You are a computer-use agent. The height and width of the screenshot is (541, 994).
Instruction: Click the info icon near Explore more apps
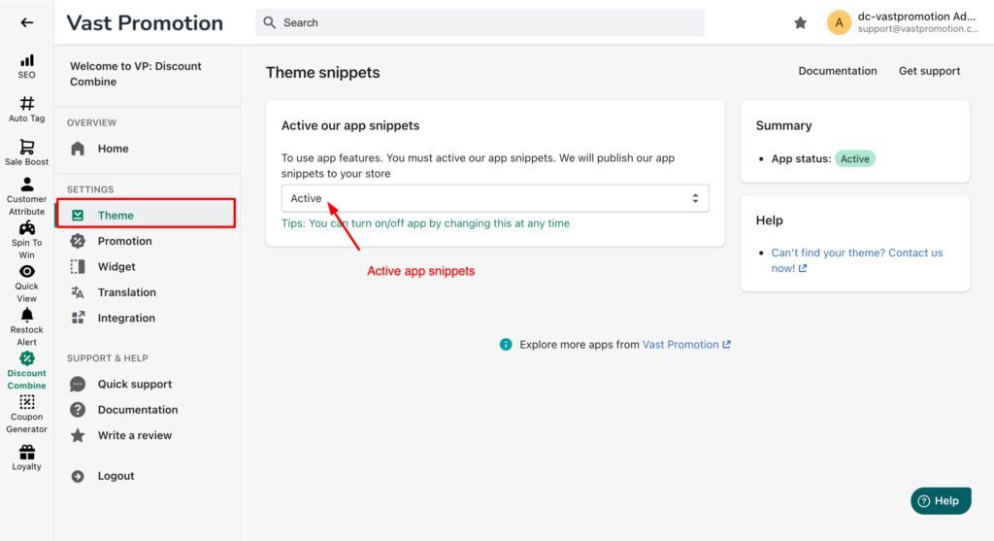(x=505, y=345)
